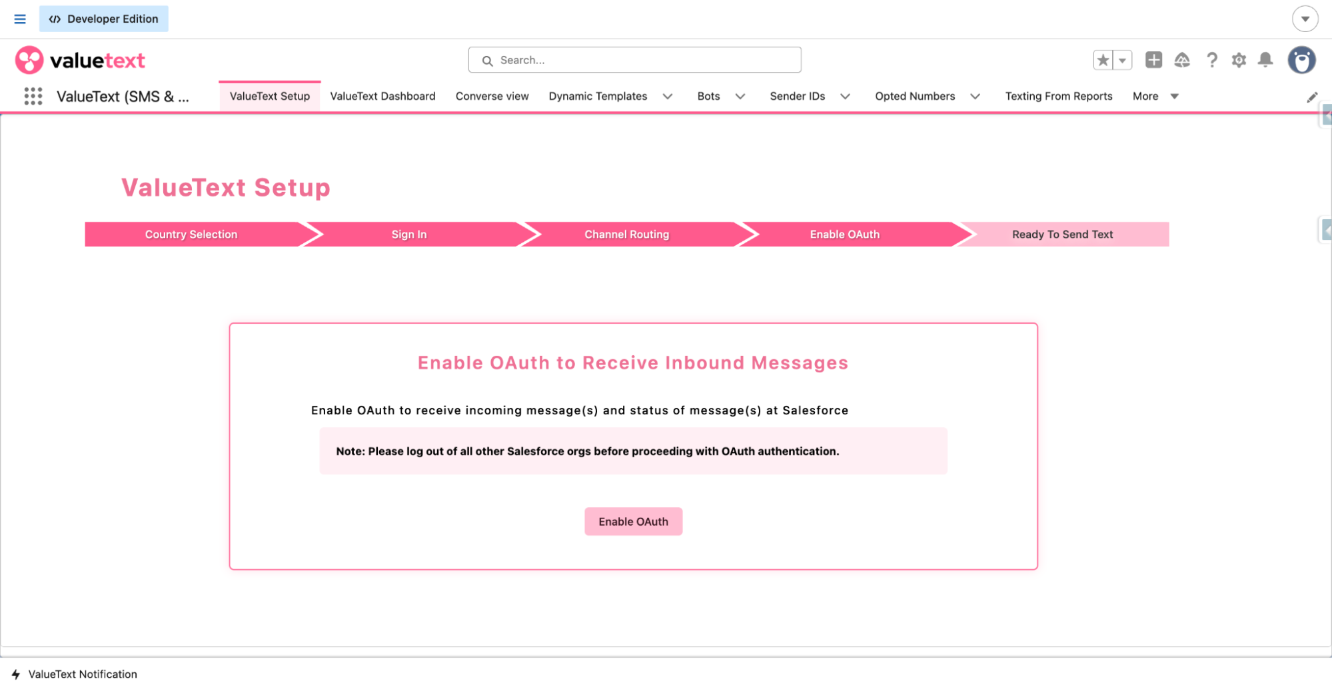Expand the Bots chevron menu
1332x691 pixels.
coord(740,96)
